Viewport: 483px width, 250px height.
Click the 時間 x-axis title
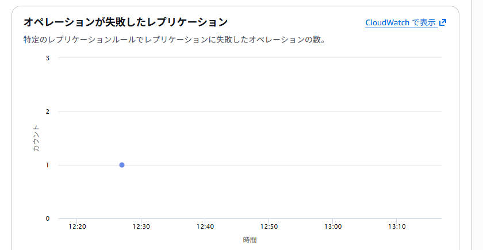click(250, 240)
